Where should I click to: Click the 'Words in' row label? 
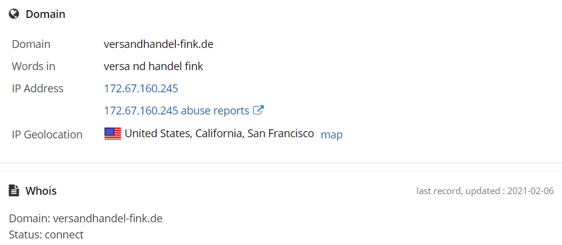coord(34,66)
